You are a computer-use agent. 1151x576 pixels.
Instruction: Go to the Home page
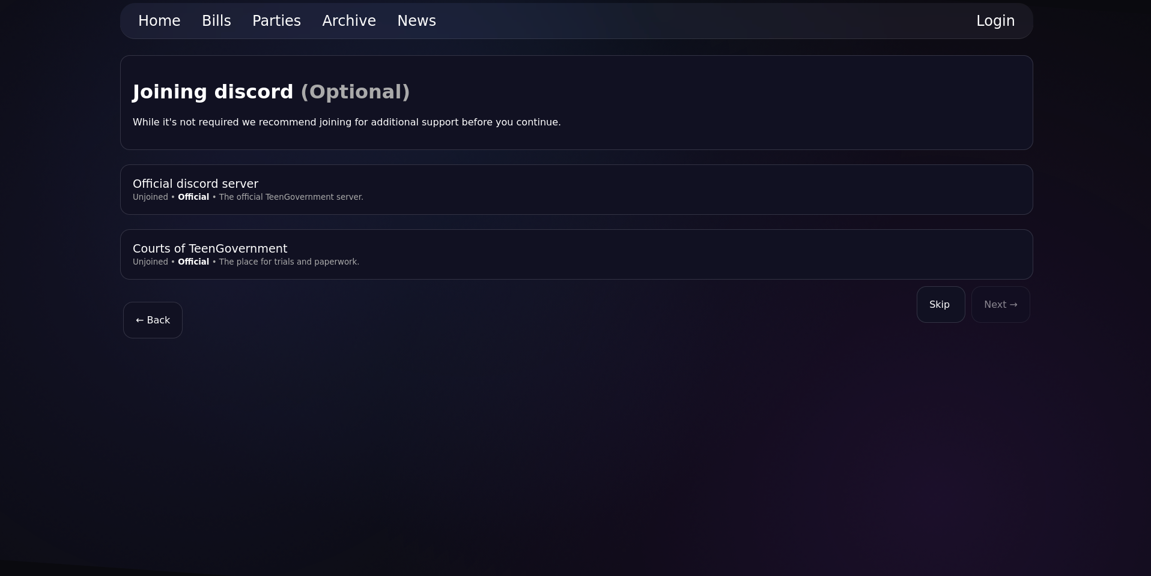[x=159, y=21]
